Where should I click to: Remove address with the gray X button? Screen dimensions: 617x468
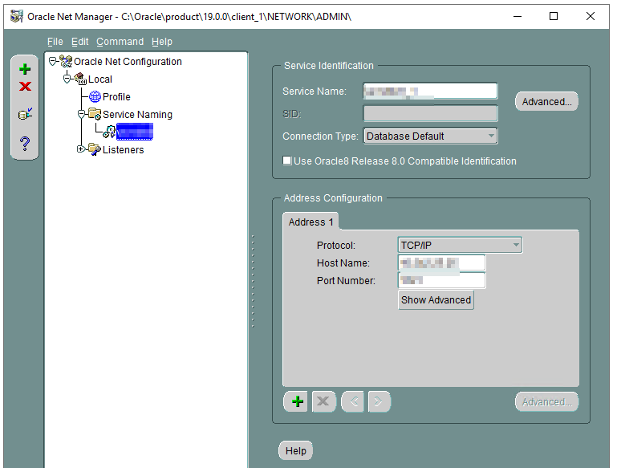323,401
